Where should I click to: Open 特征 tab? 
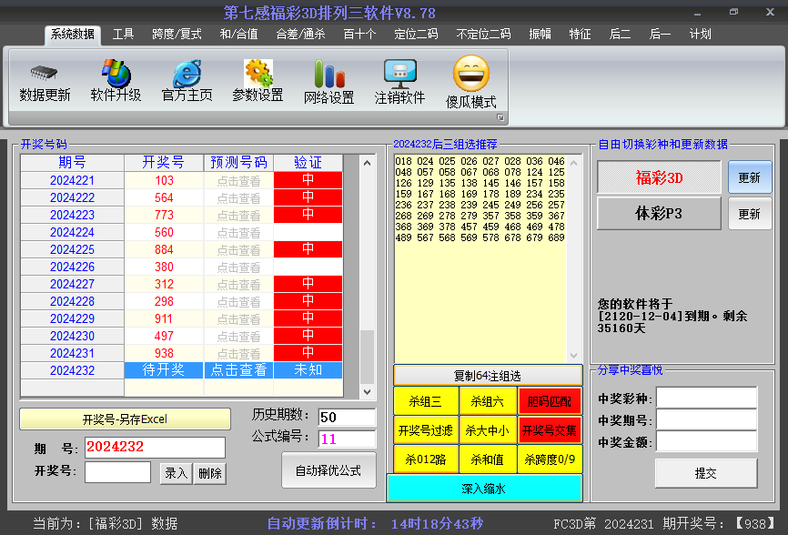coord(580,35)
